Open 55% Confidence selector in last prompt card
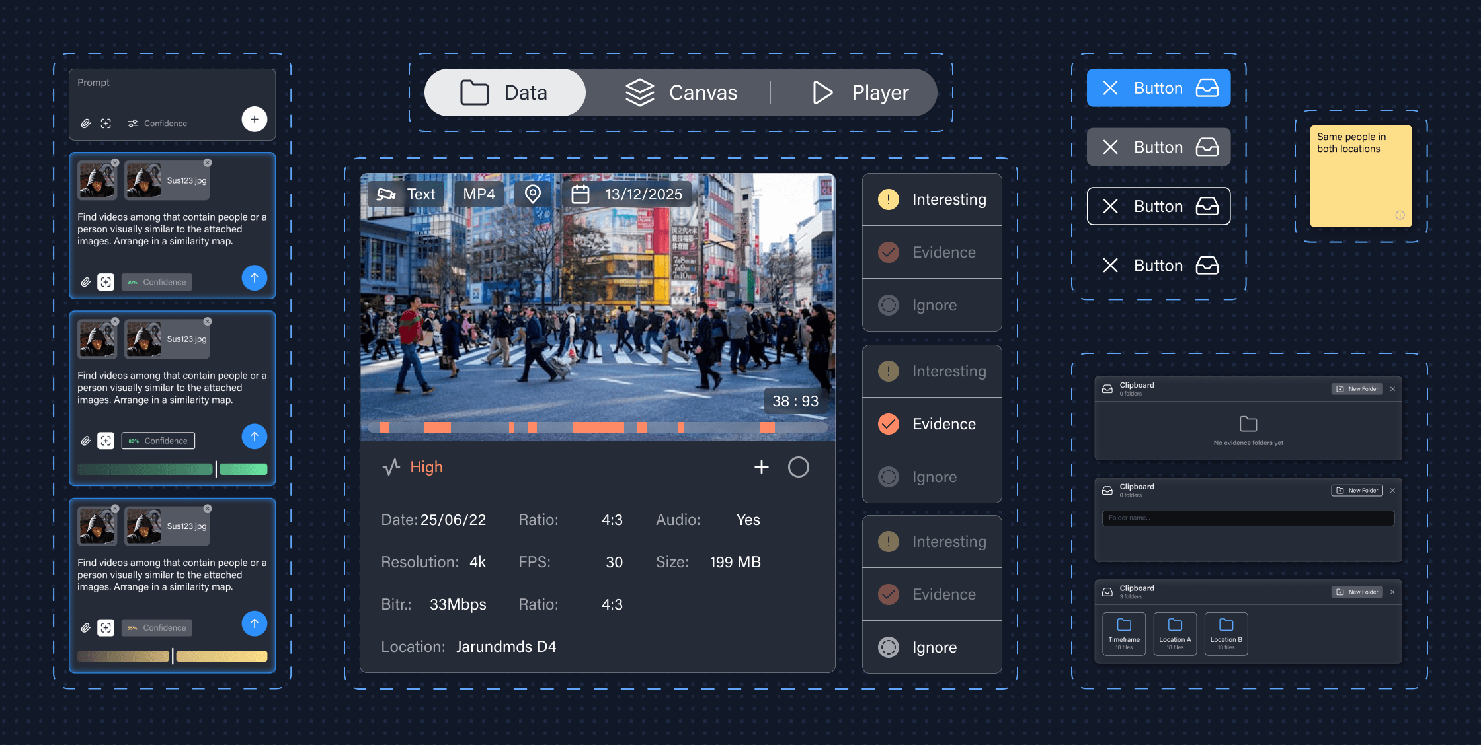 coord(157,628)
